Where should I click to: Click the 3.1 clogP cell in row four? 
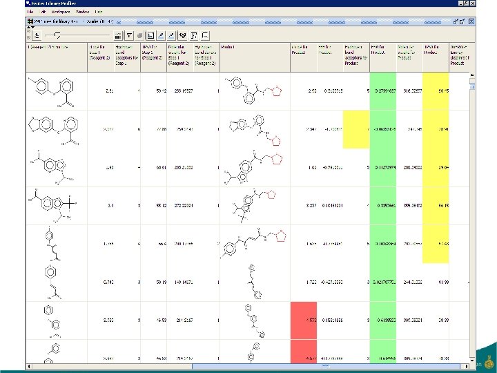coord(101,206)
